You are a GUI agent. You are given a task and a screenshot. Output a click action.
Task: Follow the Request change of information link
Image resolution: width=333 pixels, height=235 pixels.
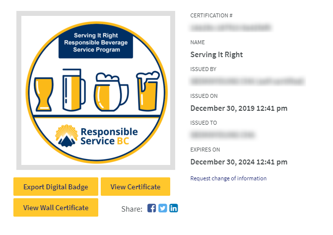pos(228,178)
